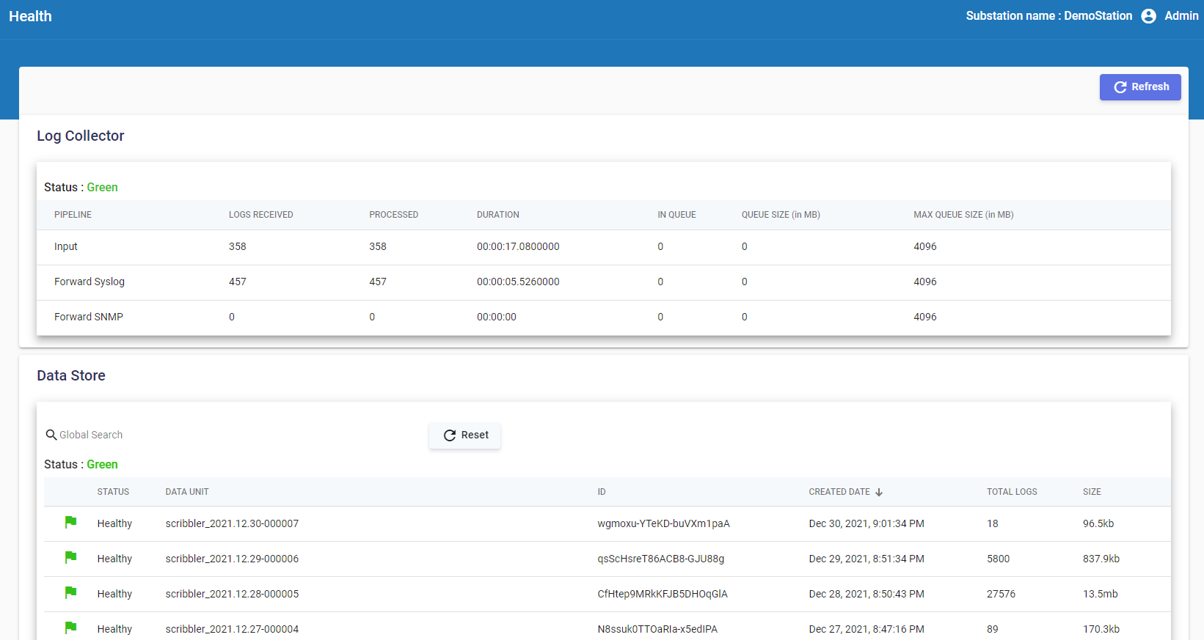Click the Admin user account icon
Viewport: 1204px width, 640px height.
coord(1148,16)
